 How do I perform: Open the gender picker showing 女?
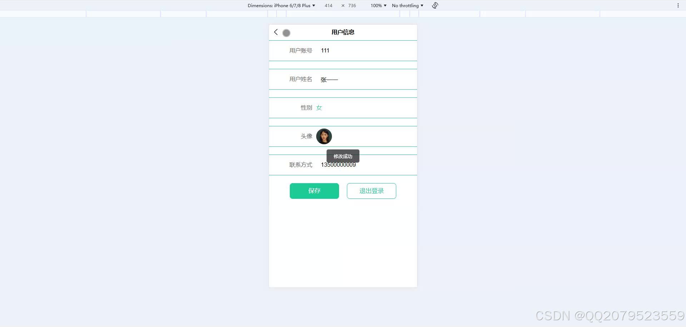click(x=319, y=107)
